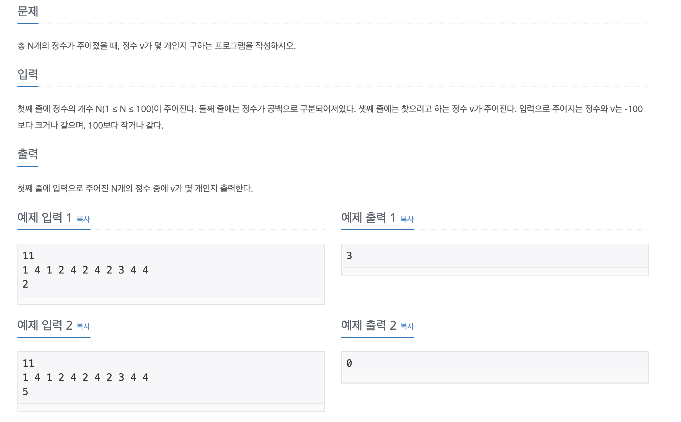Copy example output 2 via 복사 link
The image size is (681, 422).
tap(407, 326)
